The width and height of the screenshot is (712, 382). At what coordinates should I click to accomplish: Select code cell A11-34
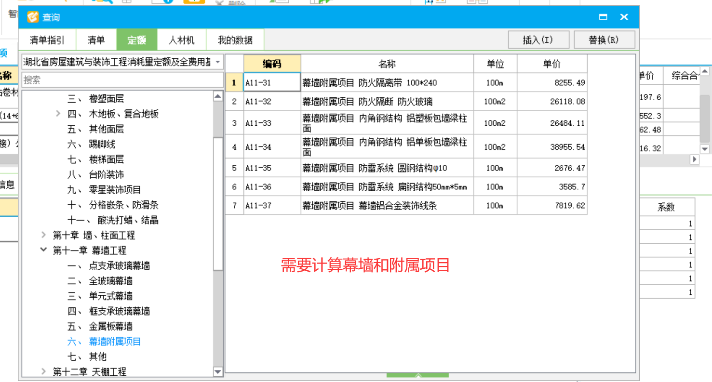tap(272, 147)
